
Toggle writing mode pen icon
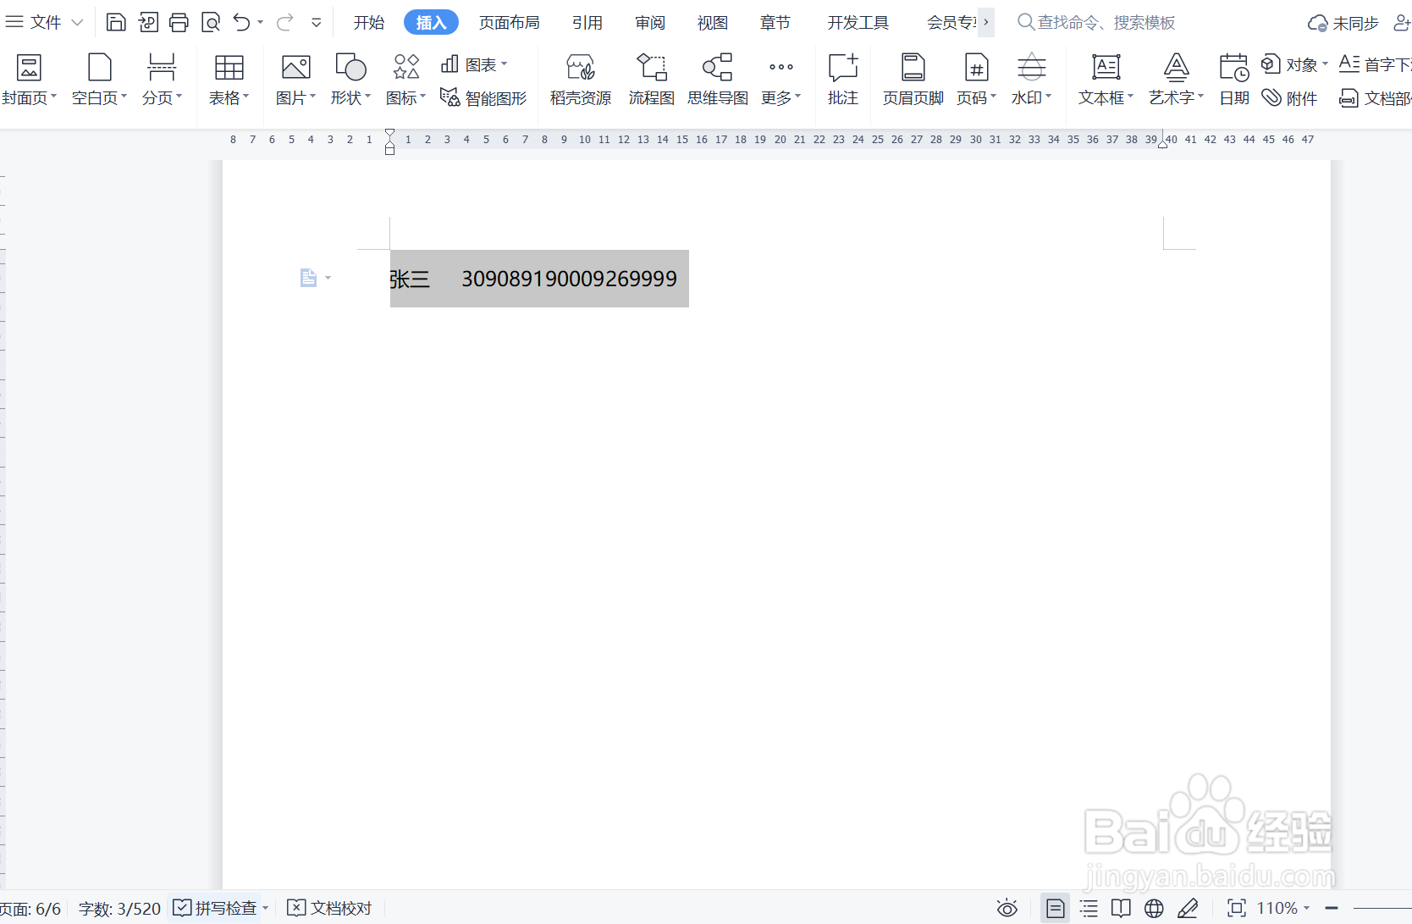[x=1188, y=909]
